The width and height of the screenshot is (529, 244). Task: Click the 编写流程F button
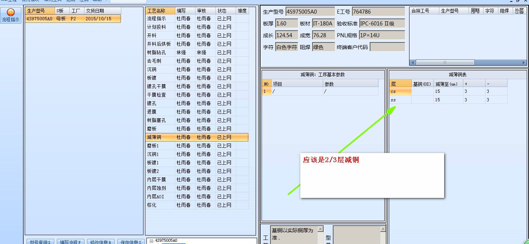(x=70, y=242)
